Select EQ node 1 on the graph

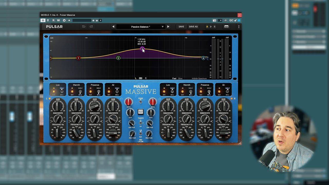pyautogui.click(x=79, y=58)
